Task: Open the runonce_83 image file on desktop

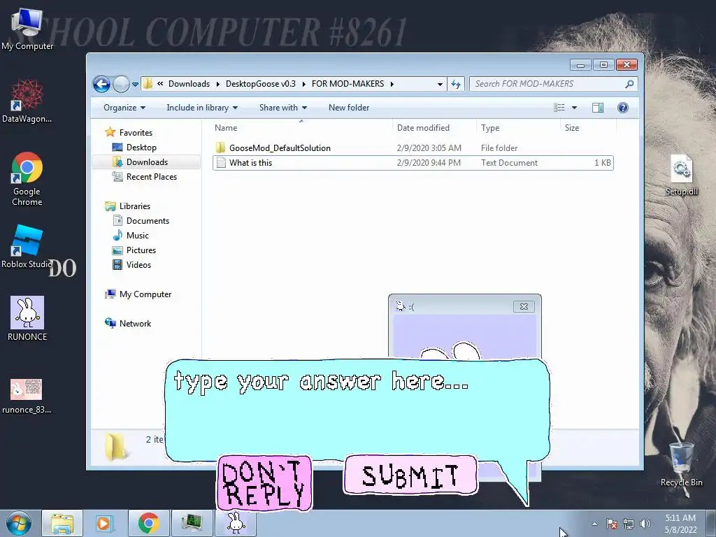Action: [27, 396]
